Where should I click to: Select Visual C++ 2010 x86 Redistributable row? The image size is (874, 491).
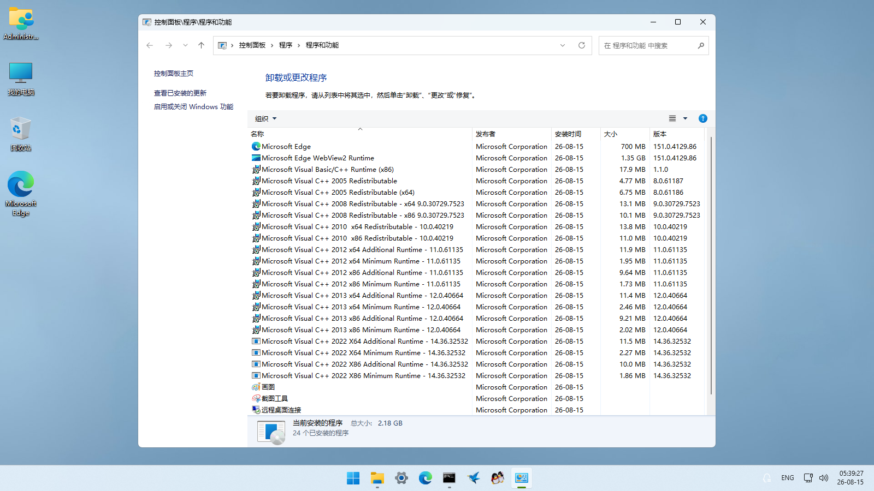476,238
